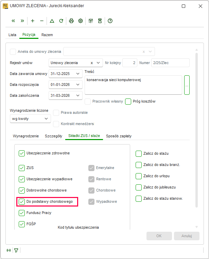
Task: Click the scrollbar down arrow at panel bottom
Action: [x=196, y=227]
